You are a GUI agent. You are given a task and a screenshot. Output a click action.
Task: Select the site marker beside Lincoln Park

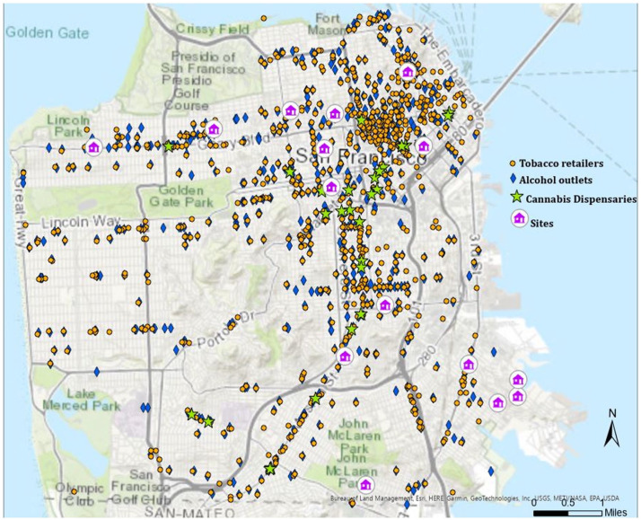(x=92, y=146)
